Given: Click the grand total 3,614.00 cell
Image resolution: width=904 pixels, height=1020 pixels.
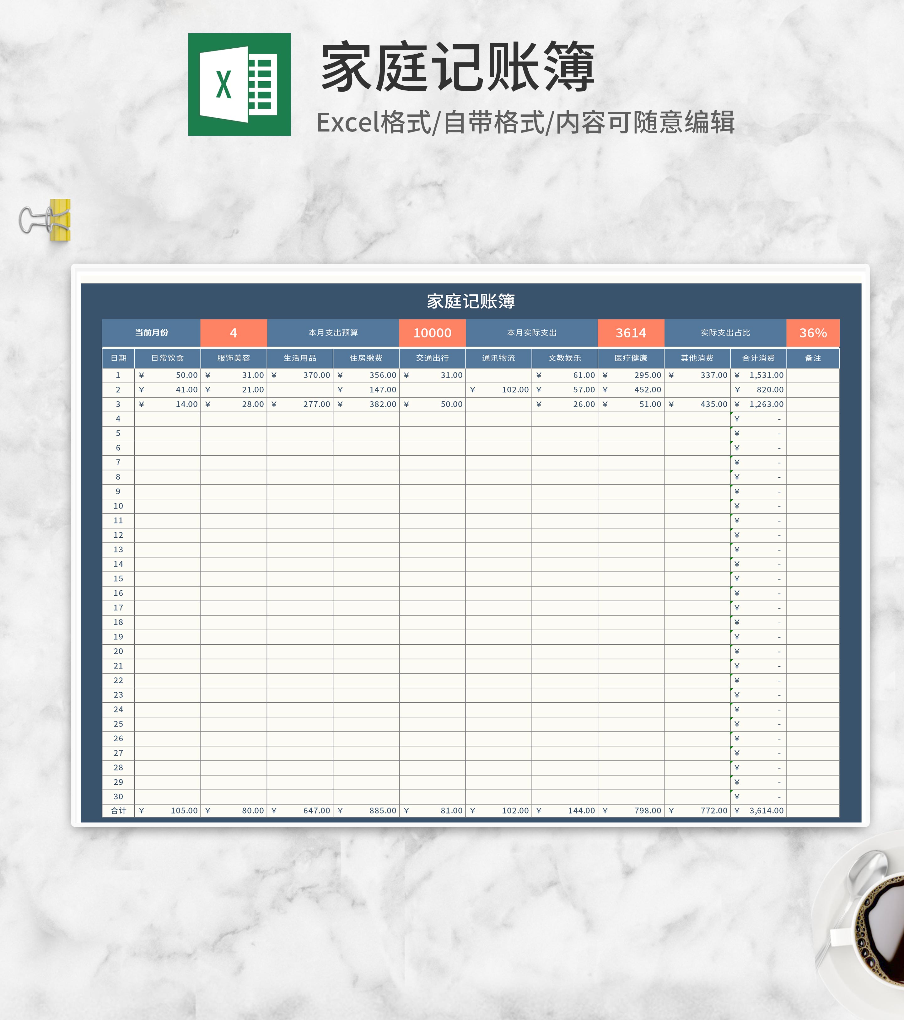Looking at the screenshot, I should click(x=758, y=810).
